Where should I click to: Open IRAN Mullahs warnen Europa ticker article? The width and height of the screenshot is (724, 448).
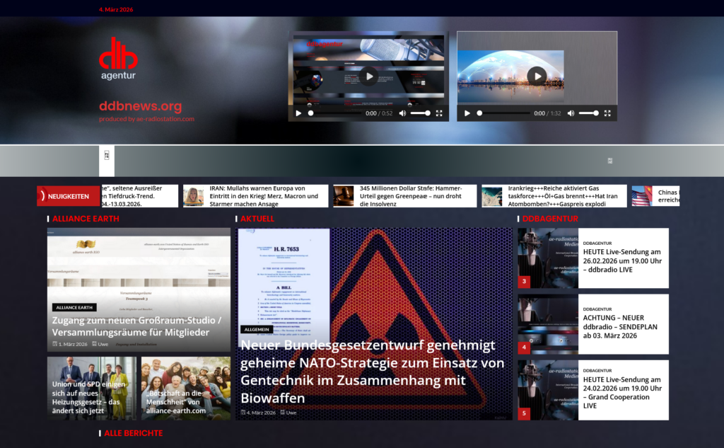point(262,196)
